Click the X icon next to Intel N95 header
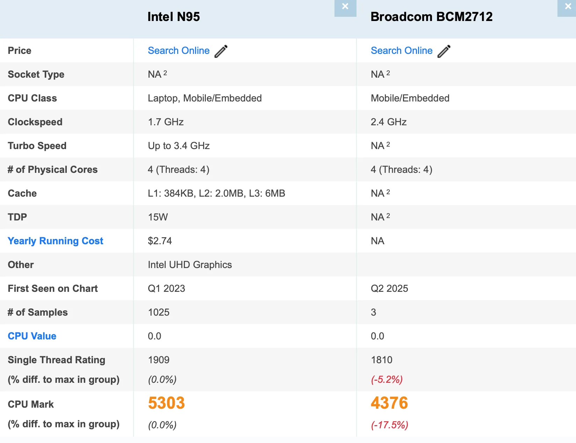This screenshot has height=443, width=576. (345, 6)
